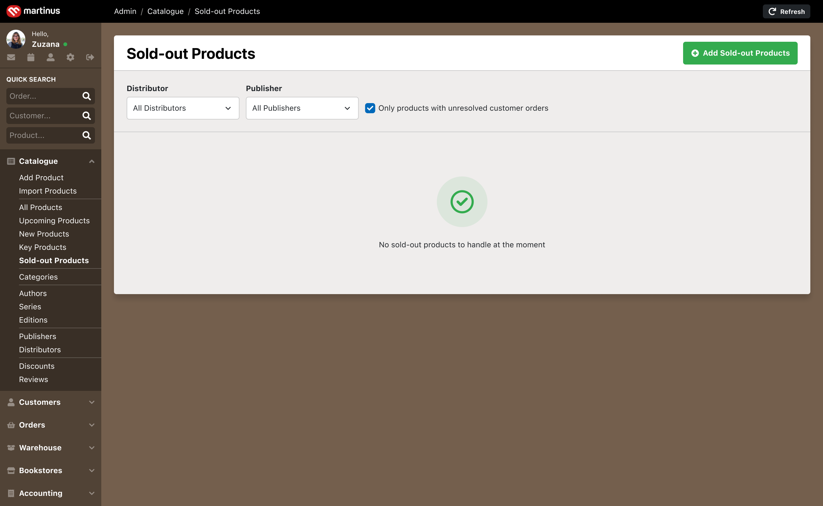Focus the Product quick search field
Image resolution: width=823 pixels, height=506 pixels.
(51, 136)
